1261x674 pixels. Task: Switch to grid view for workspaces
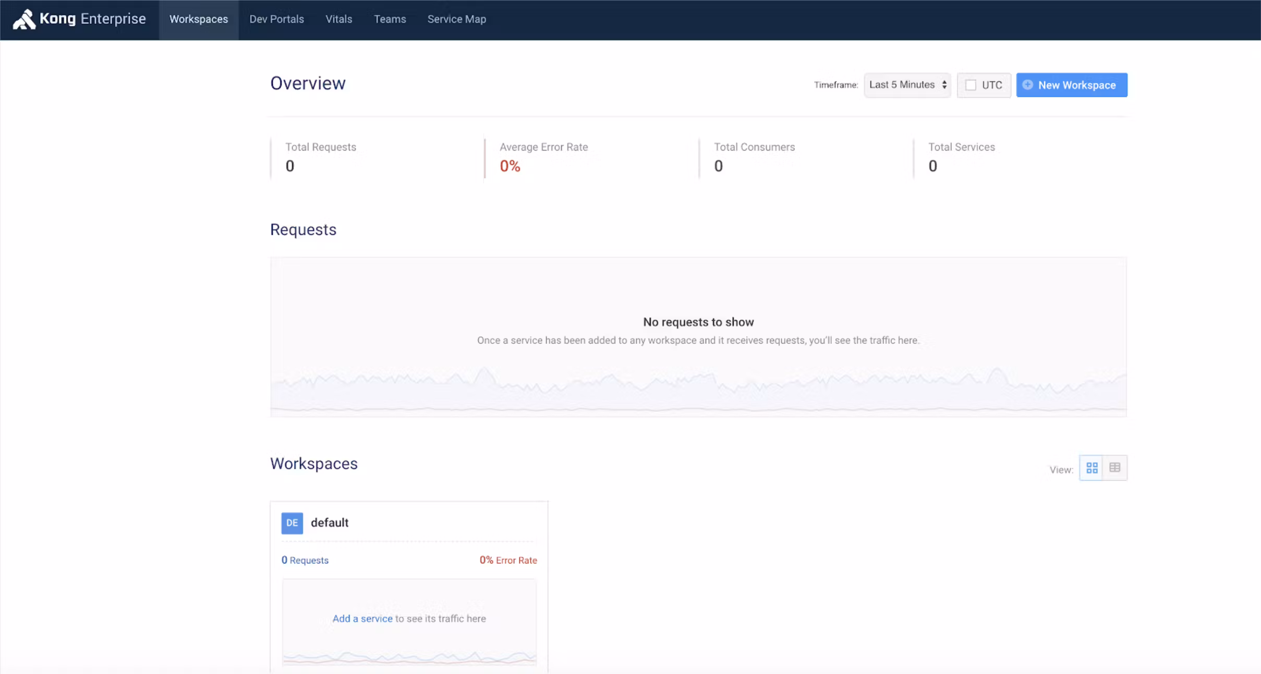point(1092,468)
